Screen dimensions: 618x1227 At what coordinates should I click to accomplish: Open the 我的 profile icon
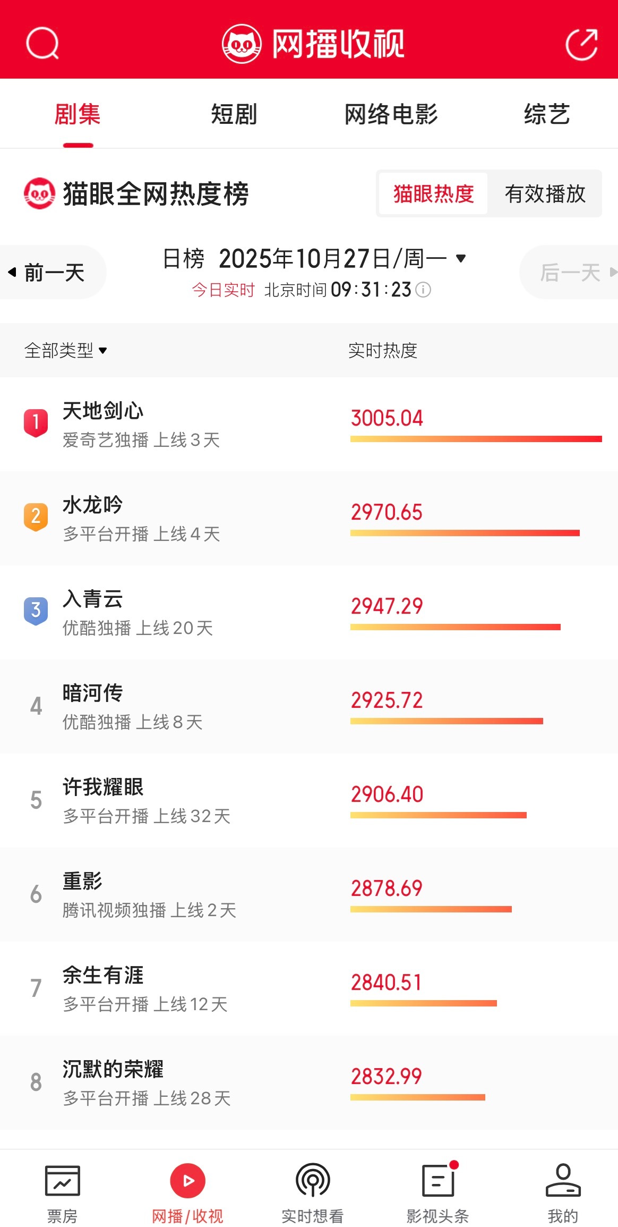pyautogui.click(x=563, y=1181)
